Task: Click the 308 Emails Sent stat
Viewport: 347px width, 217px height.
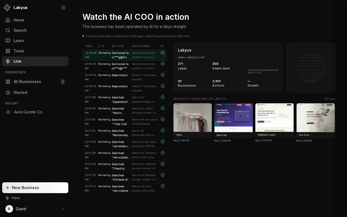Action: (221, 66)
